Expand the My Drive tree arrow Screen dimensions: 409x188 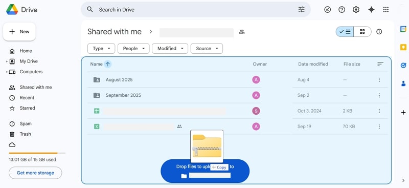pyautogui.click(x=7, y=61)
